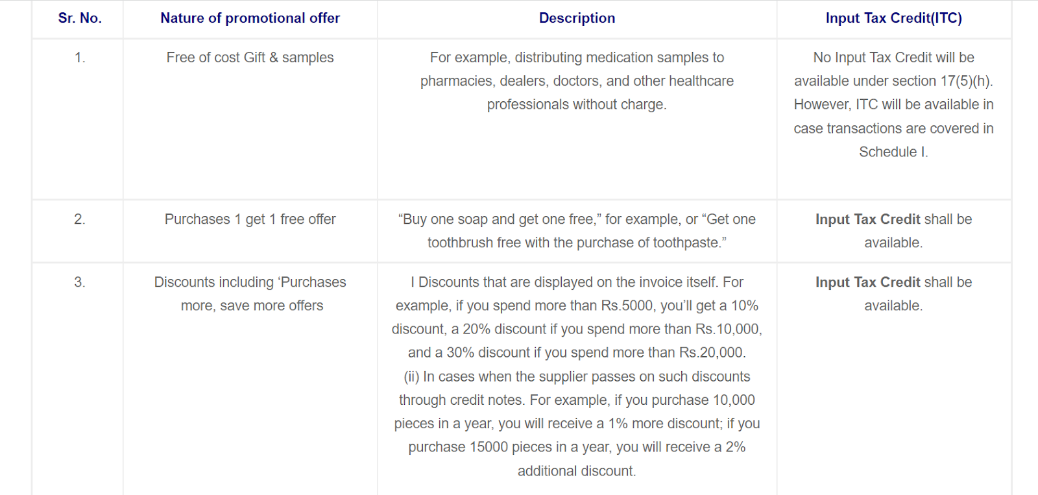This screenshot has height=495, width=1038.
Task: Click 'No Input Tax Credit' cell text
Action: point(893,58)
